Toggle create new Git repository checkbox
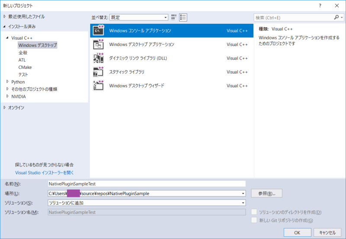 (254, 220)
